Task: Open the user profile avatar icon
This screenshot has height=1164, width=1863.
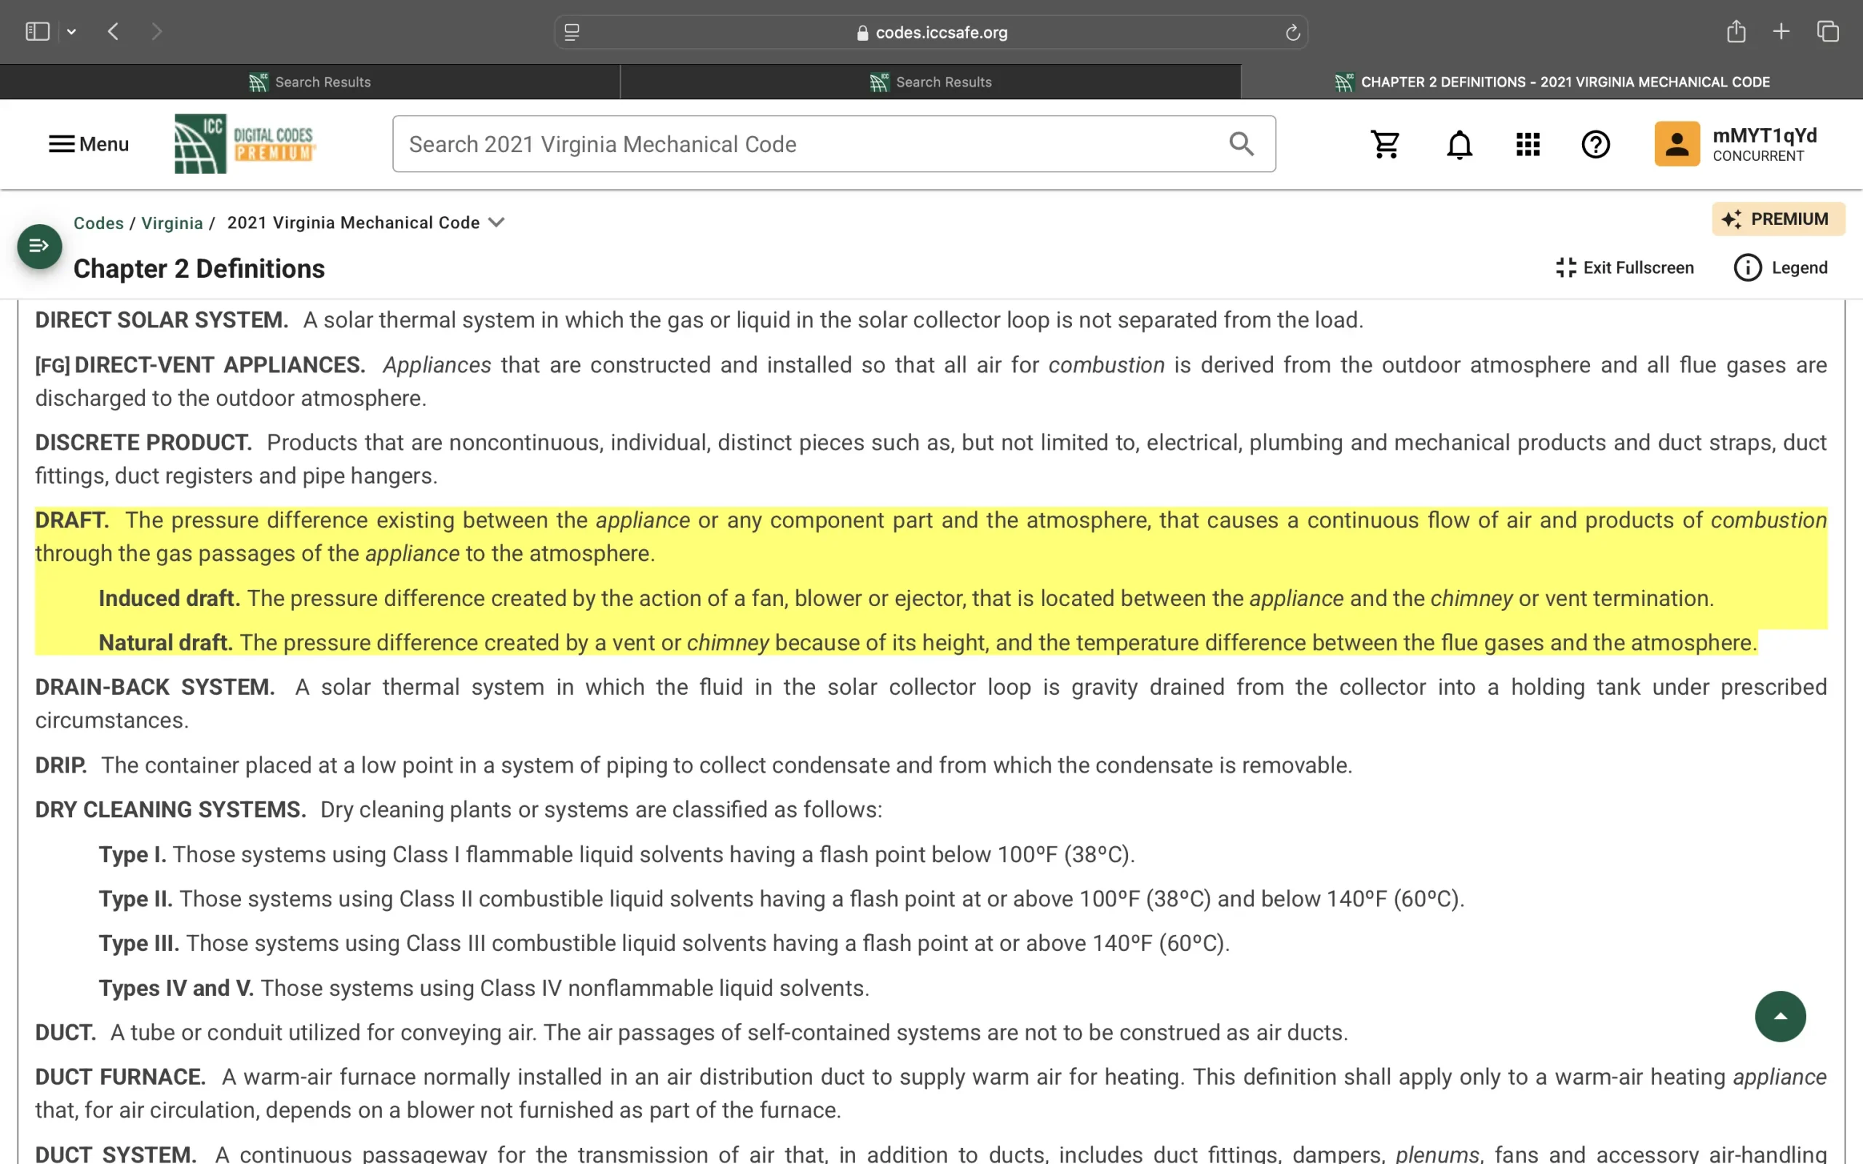Action: pos(1677,144)
